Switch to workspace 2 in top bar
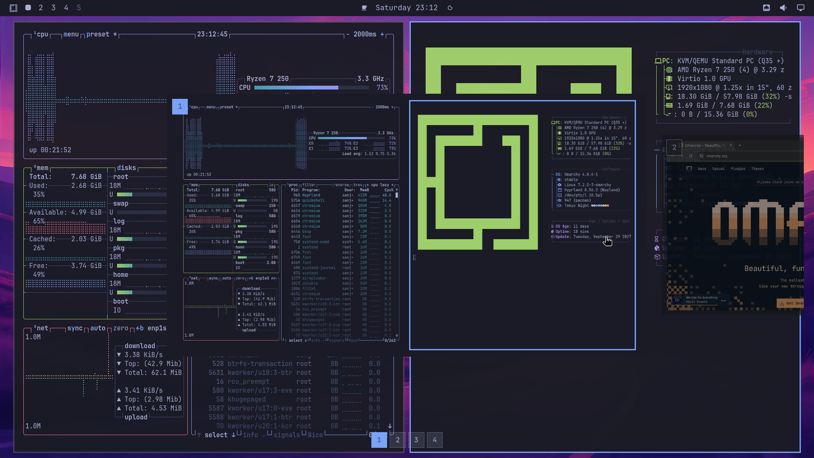Image resolution: width=814 pixels, height=458 pixels. click(x=41, y=8)
